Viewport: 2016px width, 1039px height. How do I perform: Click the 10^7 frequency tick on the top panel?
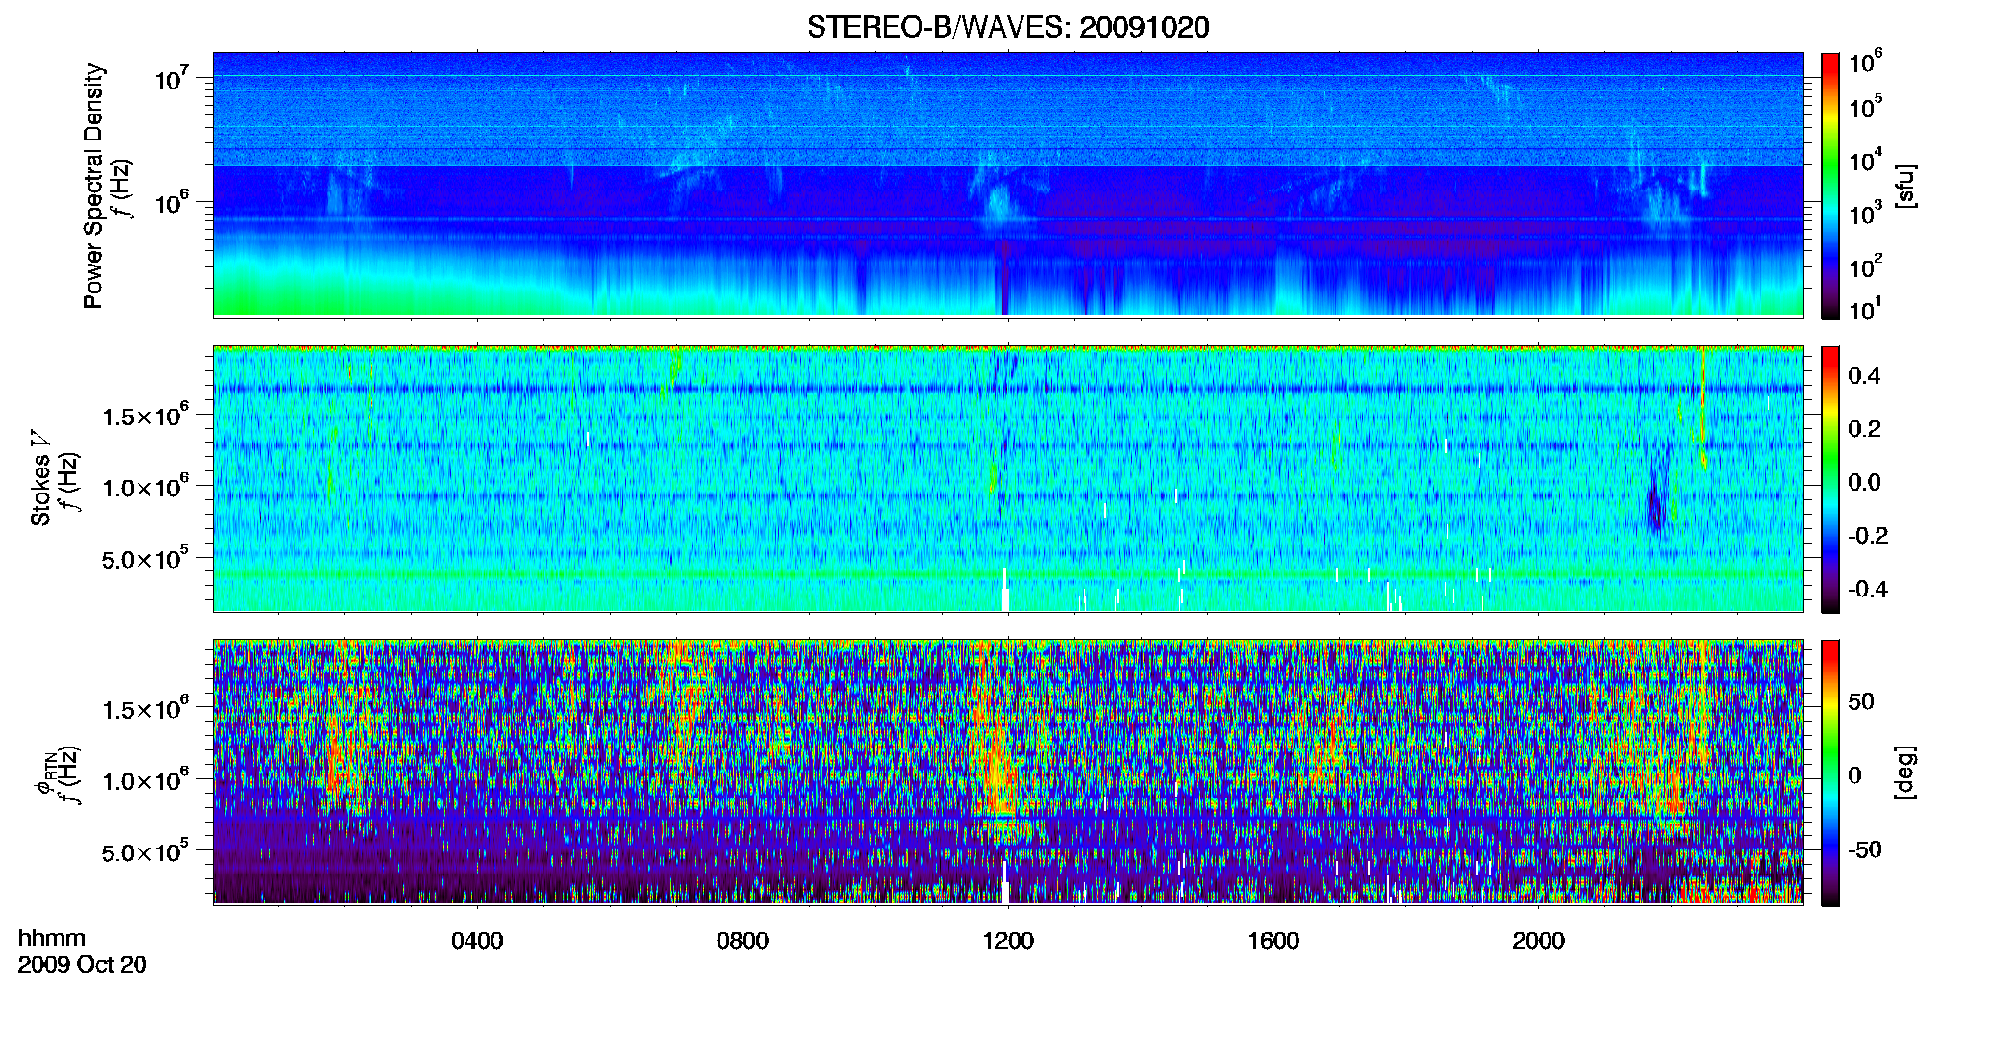(x=172, y=79)
